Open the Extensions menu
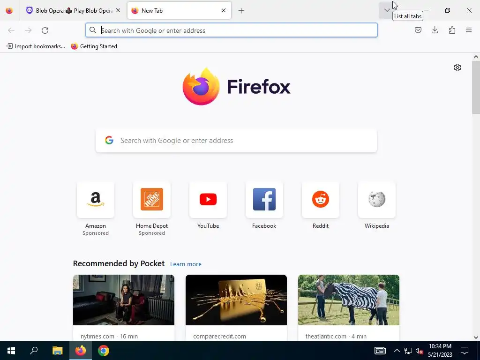This screenshot has width=480, height=360. [x=452, y=30]
